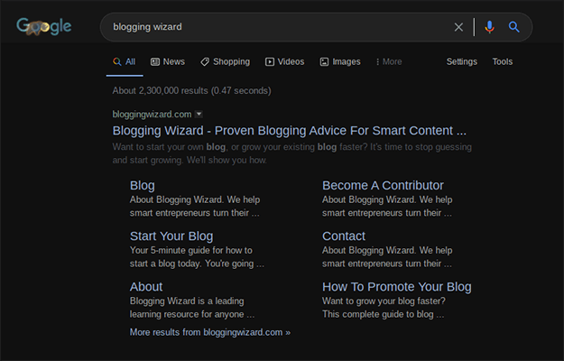
Task: Open the Settings menu
Action: [461, 61]
